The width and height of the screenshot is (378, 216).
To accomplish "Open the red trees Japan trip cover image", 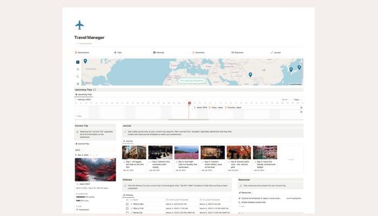I will [x=95, y=170].
